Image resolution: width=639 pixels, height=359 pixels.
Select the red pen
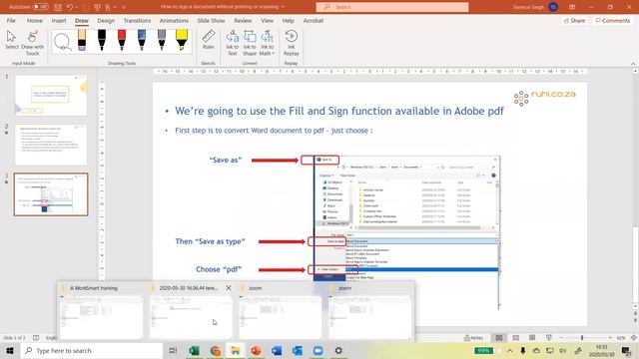122,40
